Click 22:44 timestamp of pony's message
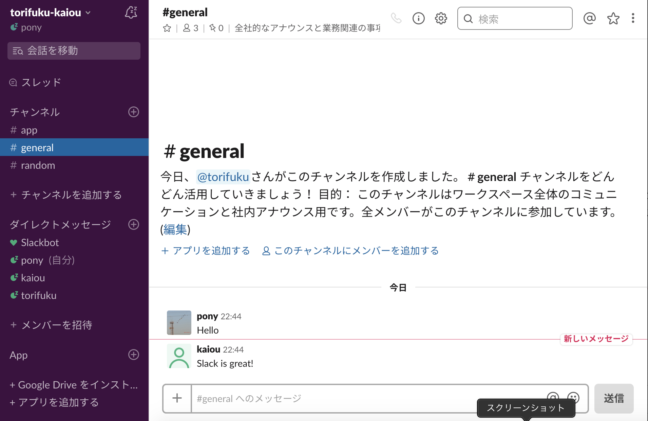The width and height of the screenshot is (648, 421). [x=231, y=317]
